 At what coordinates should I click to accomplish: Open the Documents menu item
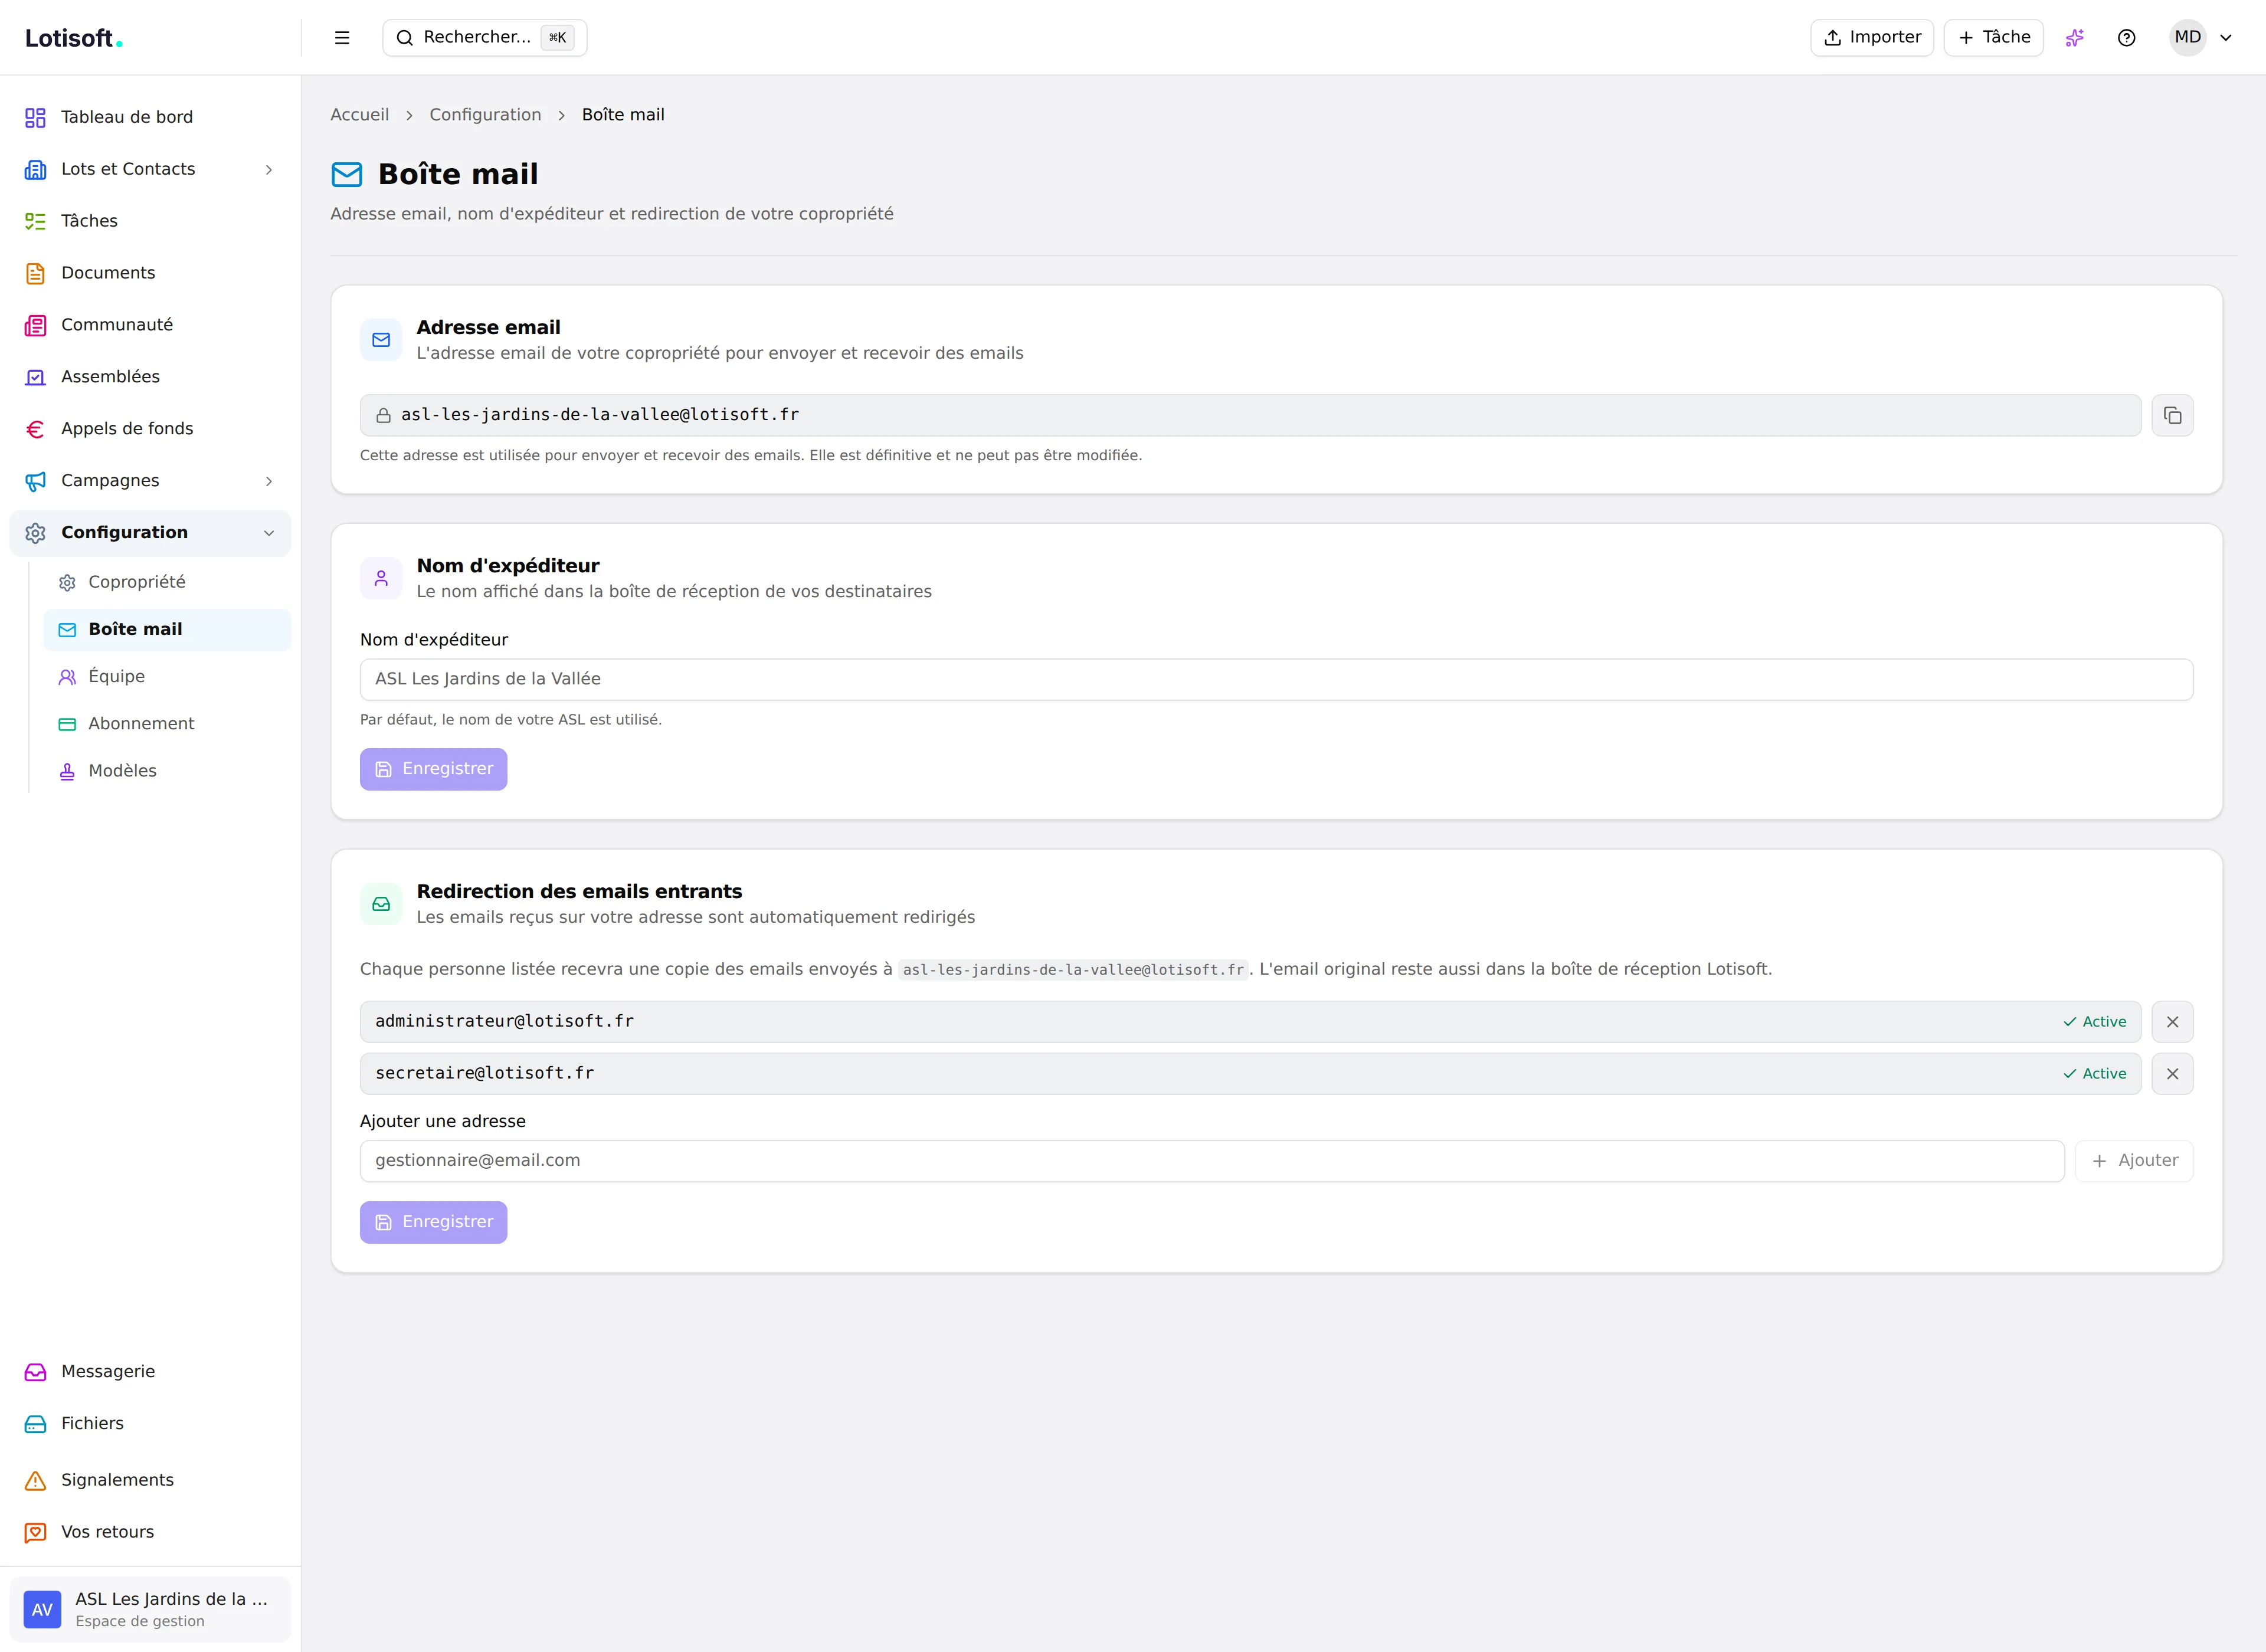coord(150,273)
